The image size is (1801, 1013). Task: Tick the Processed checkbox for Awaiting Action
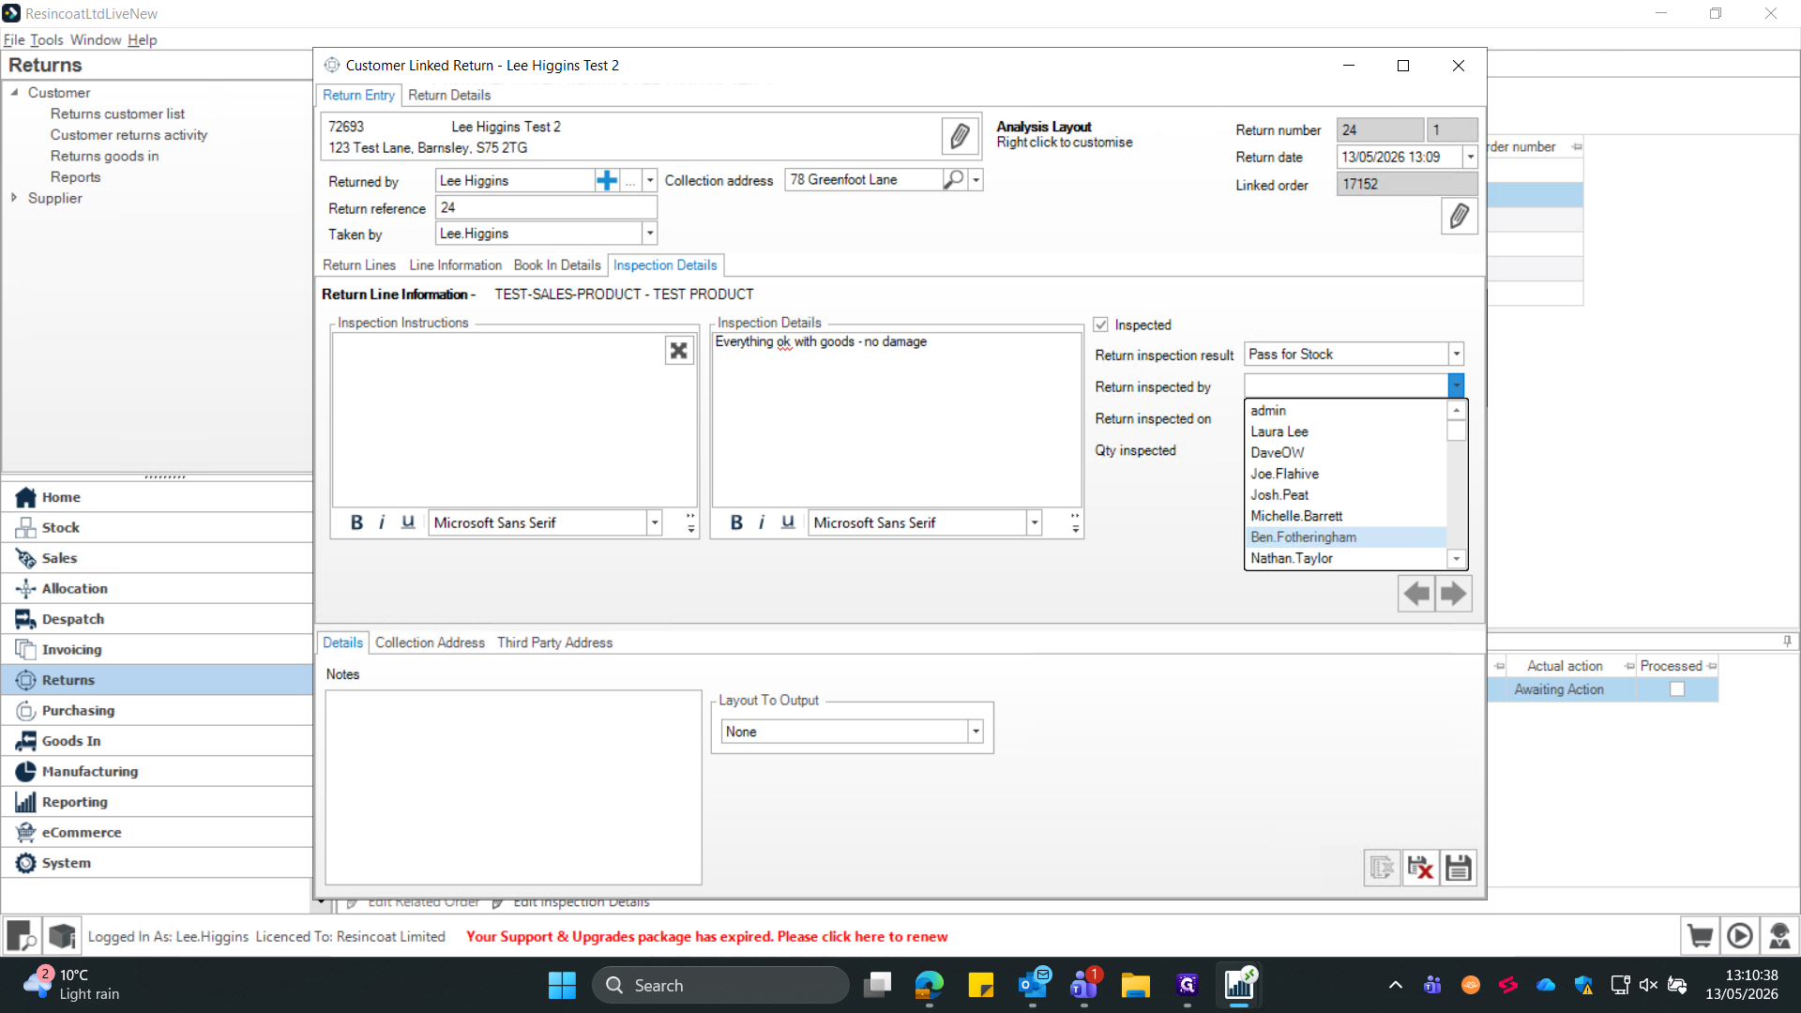point(1677,689)
